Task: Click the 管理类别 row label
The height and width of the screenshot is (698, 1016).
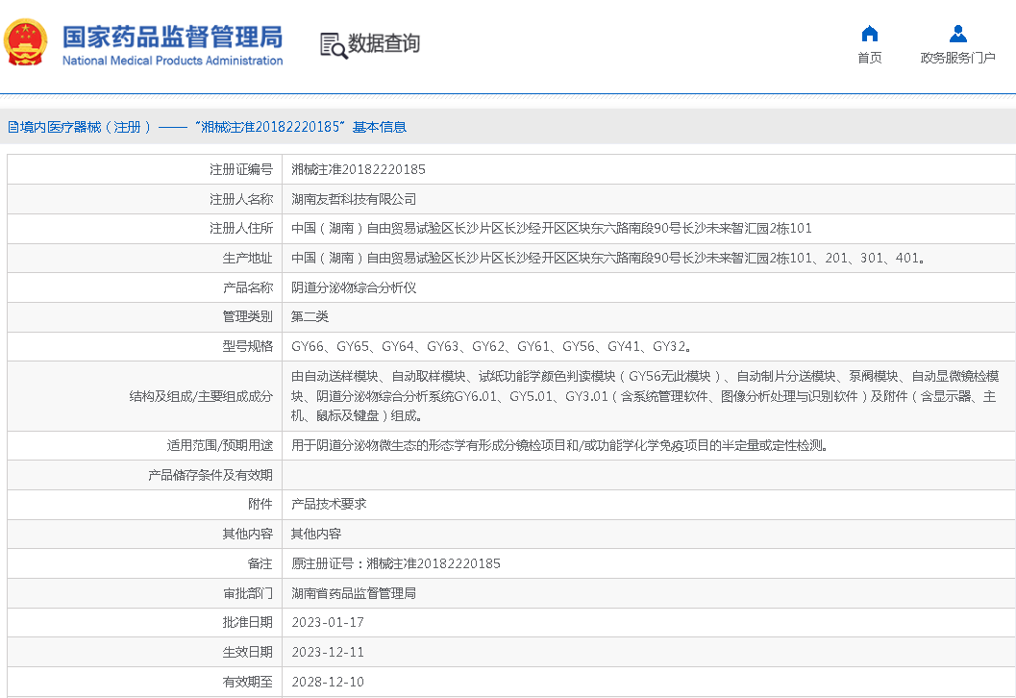Action: (x=248, y=317)
